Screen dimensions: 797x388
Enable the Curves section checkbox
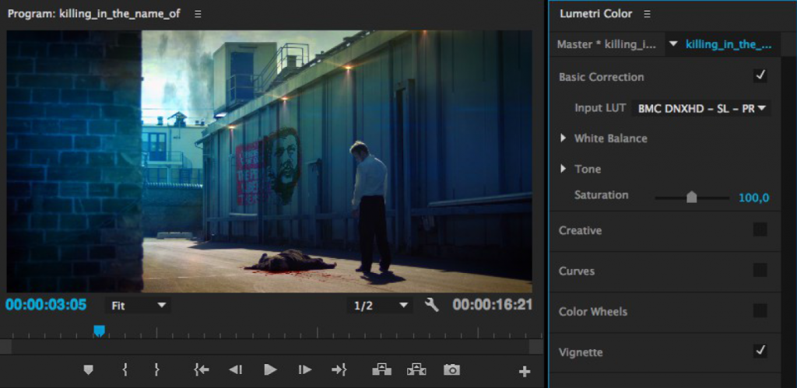[x=760, y=270]
